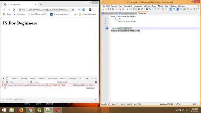Switch to the Elements tab in DevTools
This screenshot has height=113, width=201.
point(15,78)
